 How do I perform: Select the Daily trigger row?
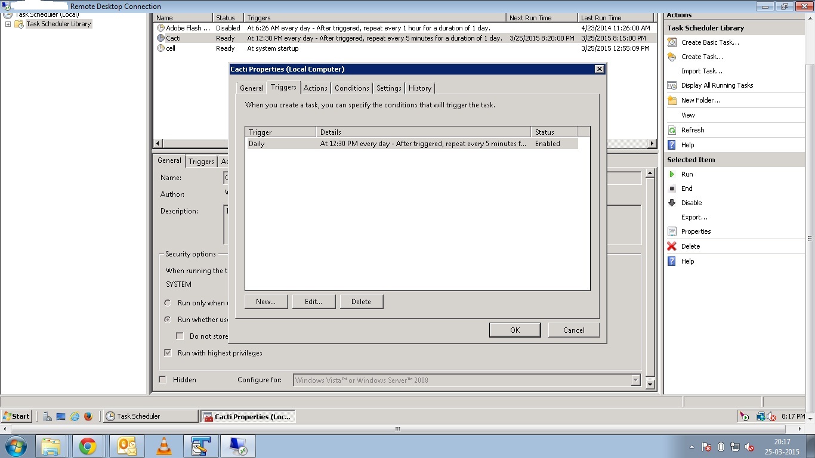[x=411, y=144]
